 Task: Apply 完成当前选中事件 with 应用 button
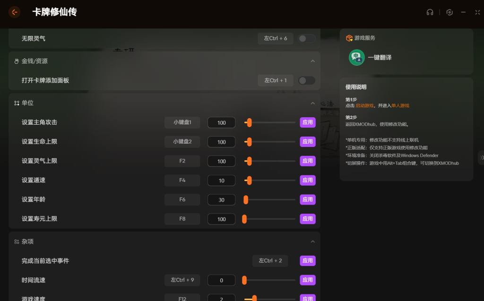click(x=307, y=261)
